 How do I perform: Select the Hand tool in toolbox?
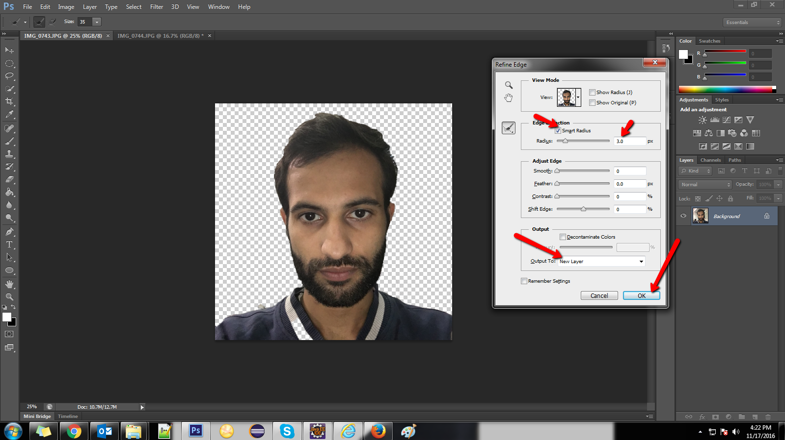[9, 284]
